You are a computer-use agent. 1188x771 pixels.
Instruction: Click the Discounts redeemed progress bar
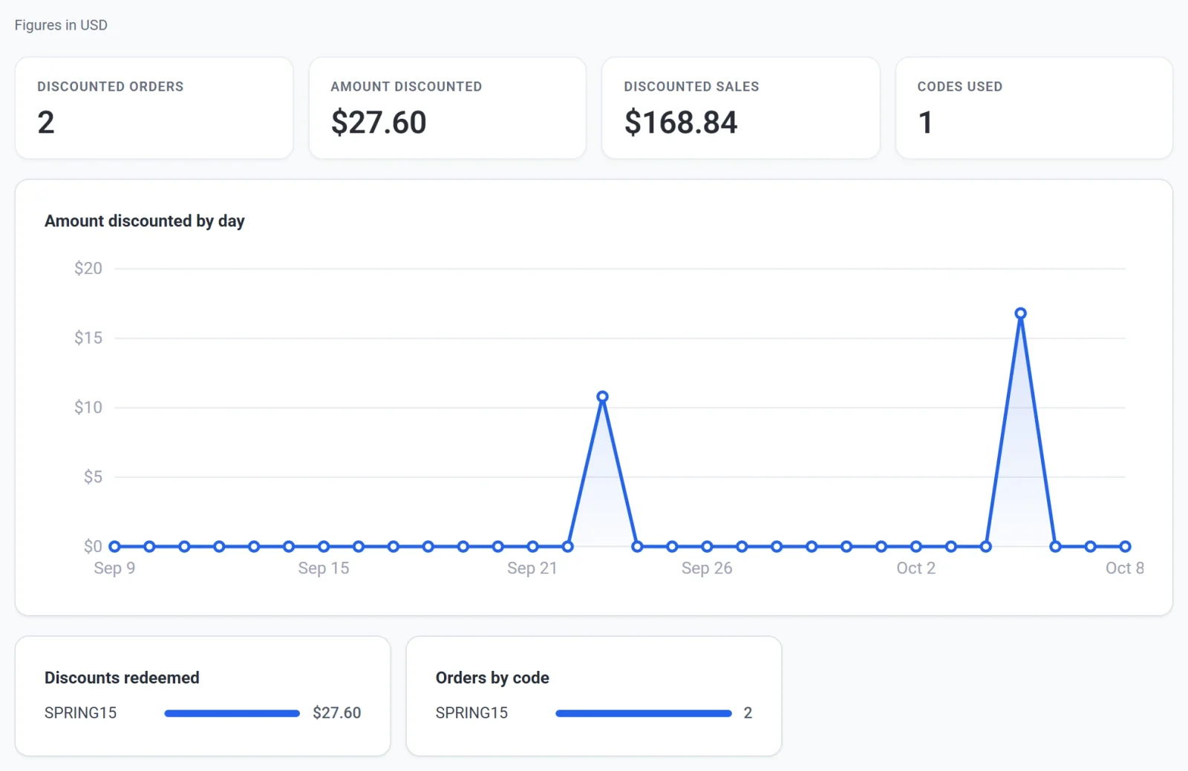coord(232,714)
